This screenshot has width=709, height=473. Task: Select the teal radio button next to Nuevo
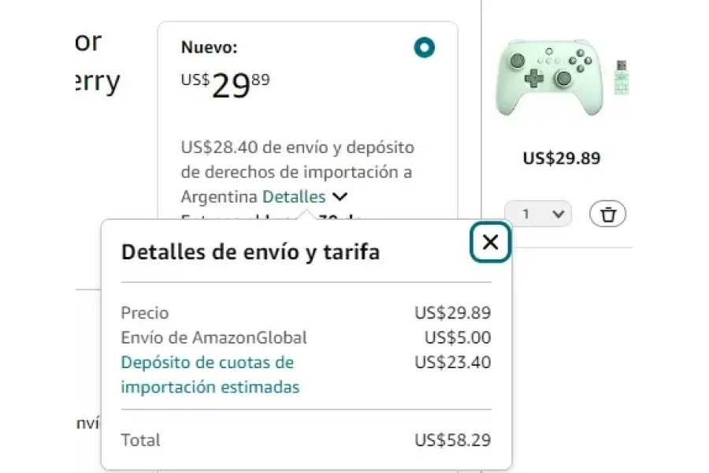[x=424, y=47]
